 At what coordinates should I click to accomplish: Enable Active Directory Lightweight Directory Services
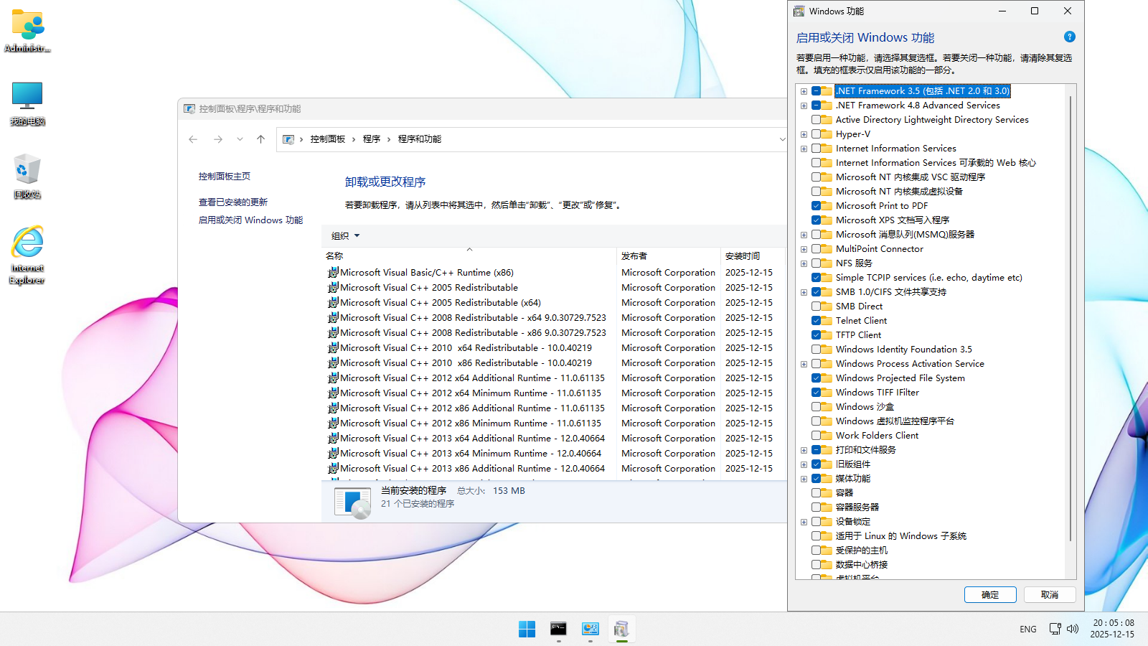(x=816, y=120)
